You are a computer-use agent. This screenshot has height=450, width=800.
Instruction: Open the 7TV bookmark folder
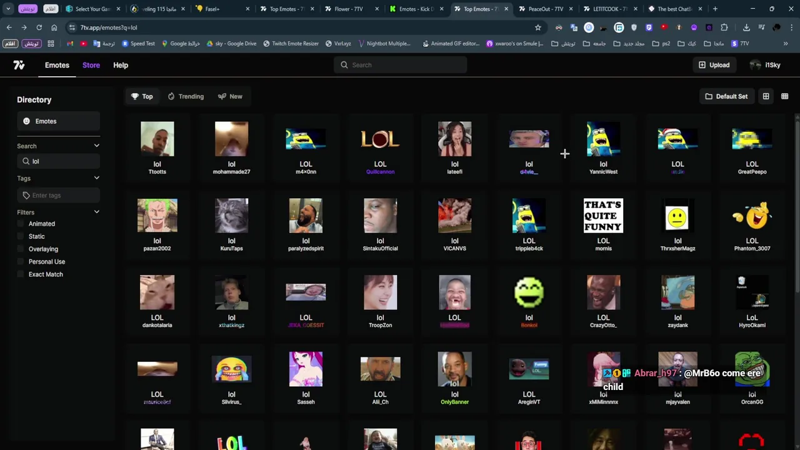(x=740, y=44)
